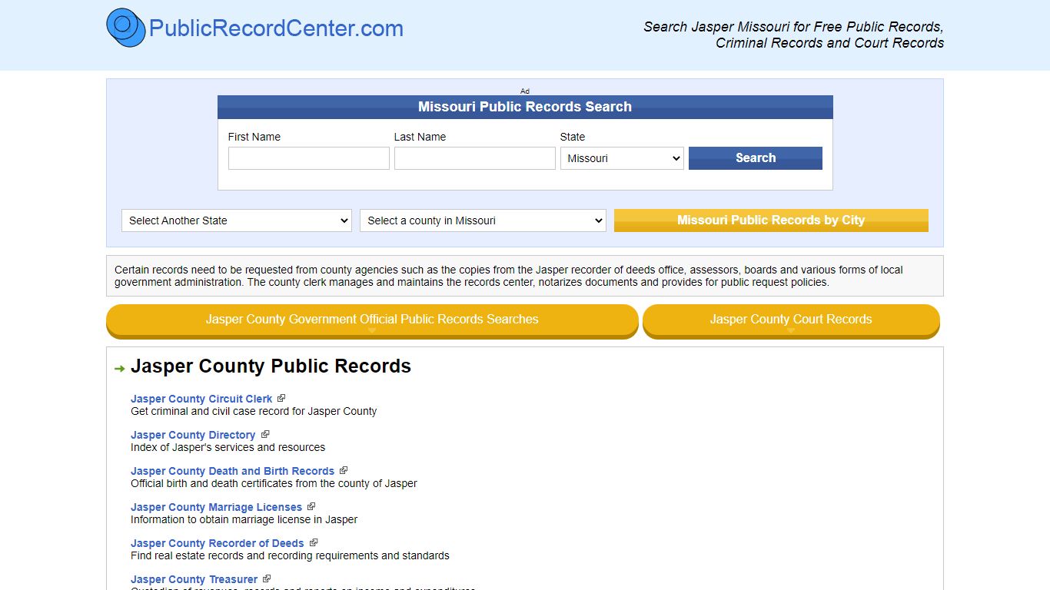This screenshot has height=590, width=1050.
Task: Click the Jasper County Public Records heading
Action: (271, 366)
